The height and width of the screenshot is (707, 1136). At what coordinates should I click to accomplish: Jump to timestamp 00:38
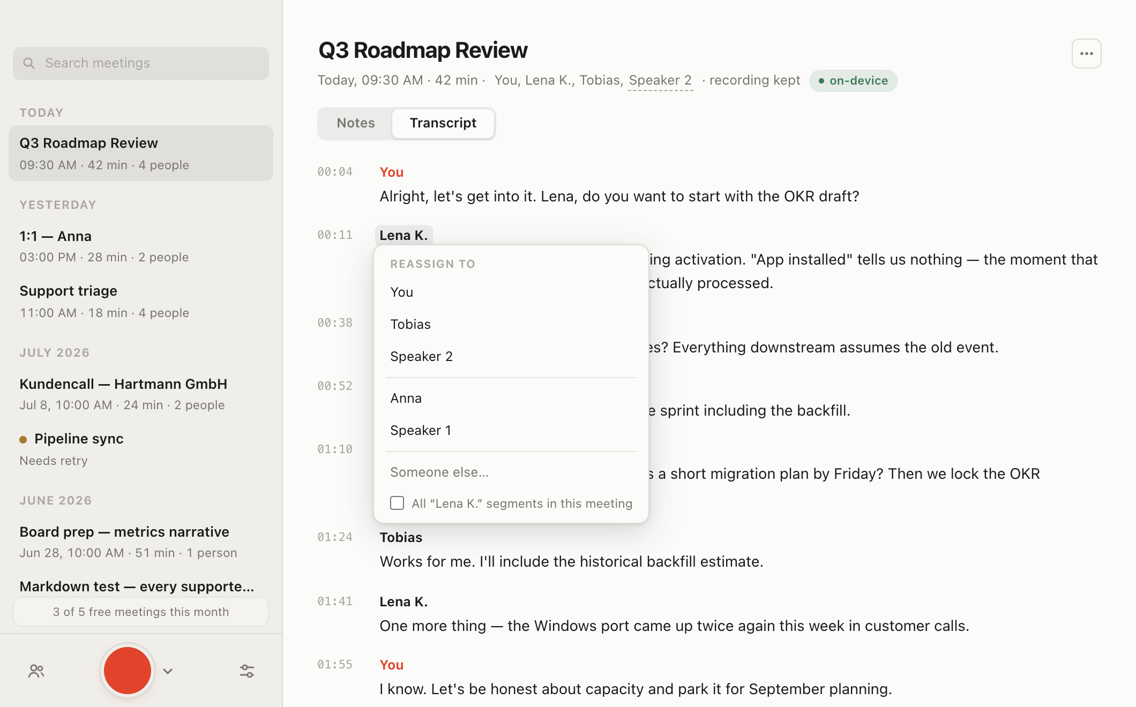pyautogui.click(x=335, y=323)
